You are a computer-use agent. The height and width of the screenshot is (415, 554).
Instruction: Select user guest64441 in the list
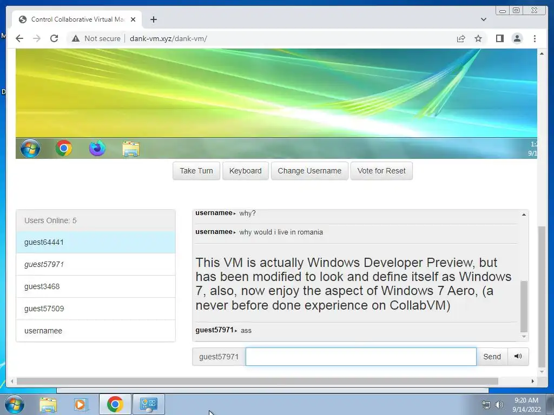point(96,243)
